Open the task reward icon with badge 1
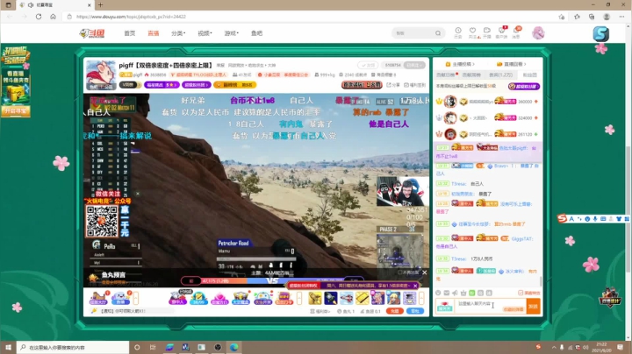The width and height of the screenshot is (632, 354). point(98,298)
